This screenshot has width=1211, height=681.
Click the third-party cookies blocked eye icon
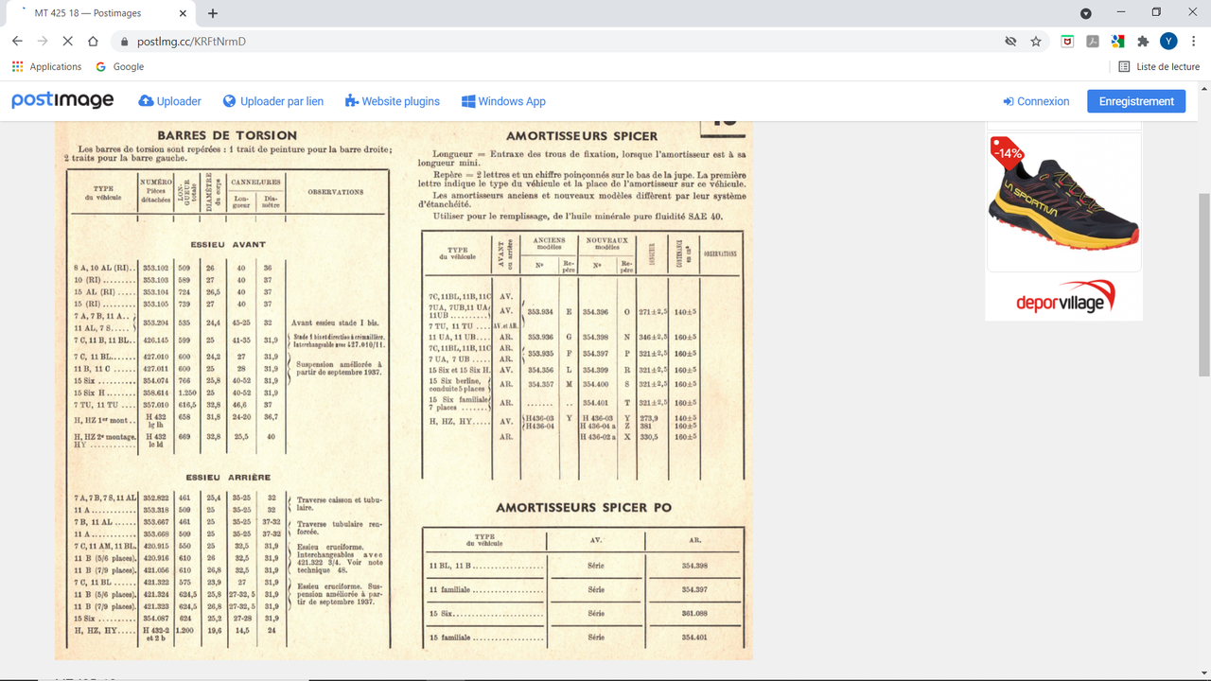[1010, 42]
